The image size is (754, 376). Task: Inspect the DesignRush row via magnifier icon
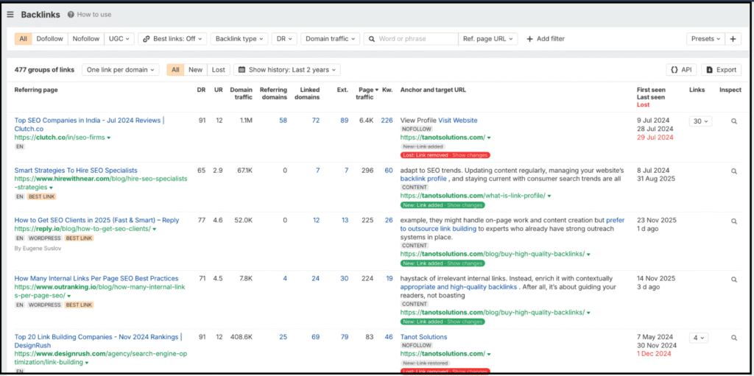click(734, 338)
